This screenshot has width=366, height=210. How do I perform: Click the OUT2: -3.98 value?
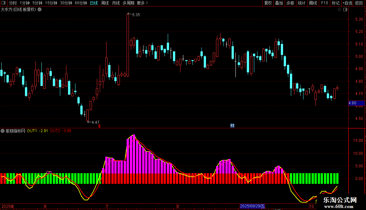point(61,131)
